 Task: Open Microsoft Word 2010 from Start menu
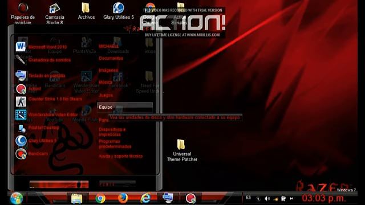[x=41, y=47]
